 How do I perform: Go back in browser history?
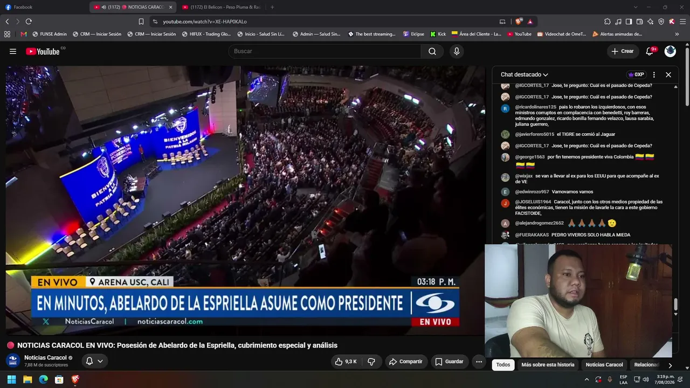tap(7, 22)
